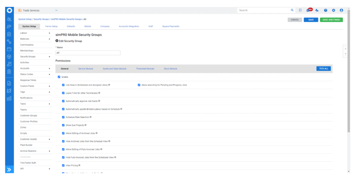
Task: Open the bookmark icon in top bar
Action: pos(300,10)
